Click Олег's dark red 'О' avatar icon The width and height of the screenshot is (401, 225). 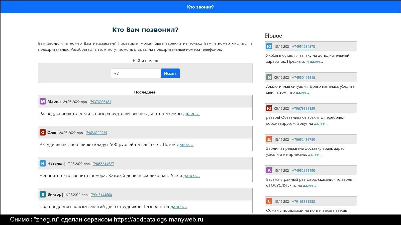tap(43, 132)
